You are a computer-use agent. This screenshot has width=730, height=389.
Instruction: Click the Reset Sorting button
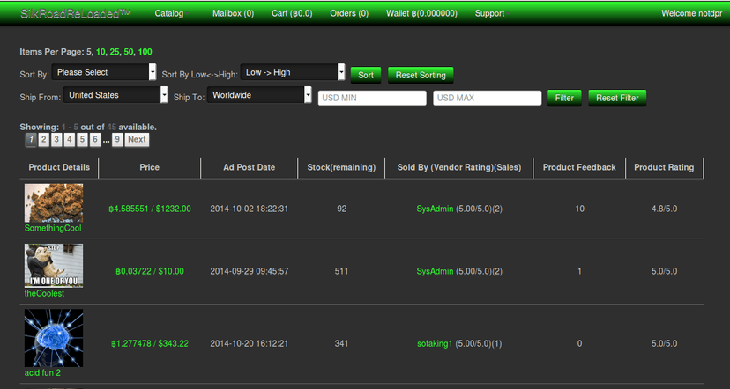point(421,75)
